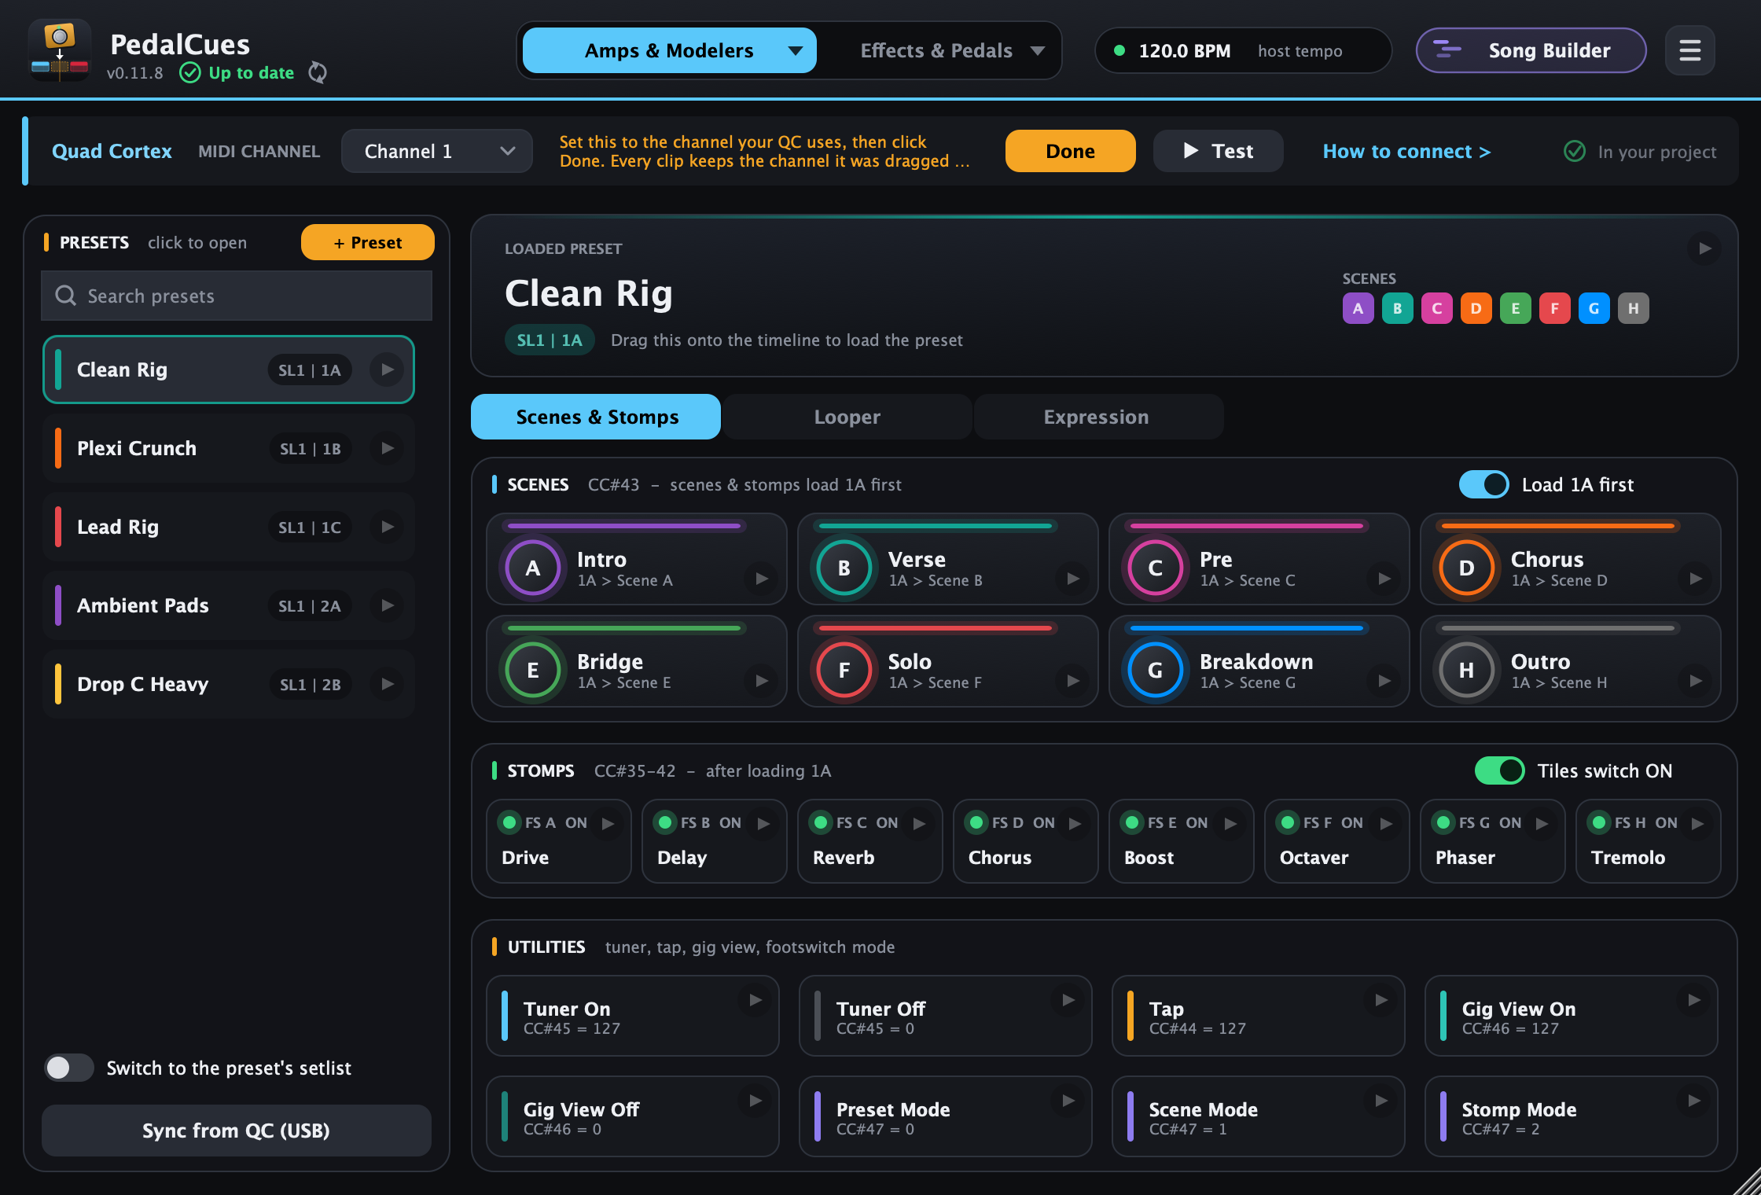The width and height of the screenshot is (1761, 1195).
Task: Open the How to connect link
Action: (x=1406, y=151)
